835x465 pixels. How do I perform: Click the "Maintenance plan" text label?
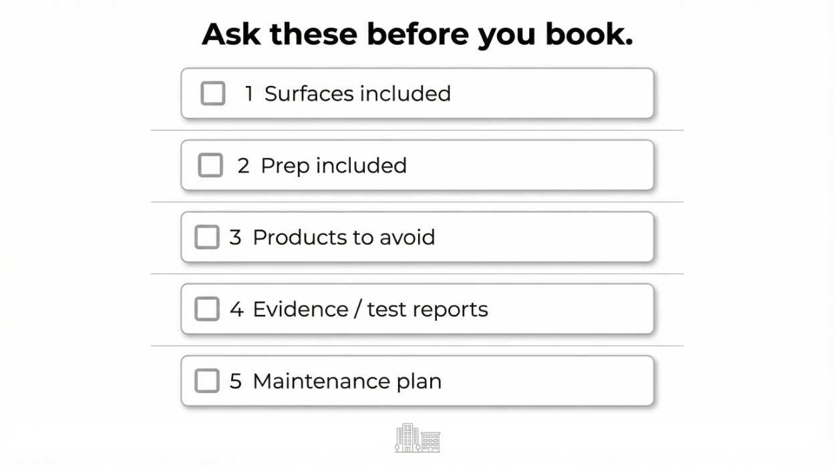(x=347, y=381)
